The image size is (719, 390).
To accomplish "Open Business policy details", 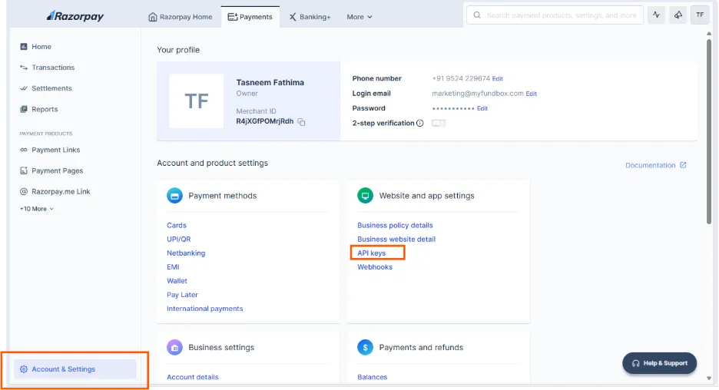I will click(395, 226).
